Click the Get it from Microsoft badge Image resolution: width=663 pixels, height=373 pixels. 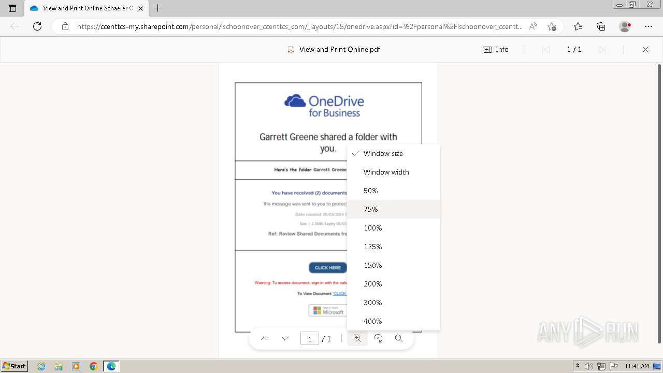(328, 310)
